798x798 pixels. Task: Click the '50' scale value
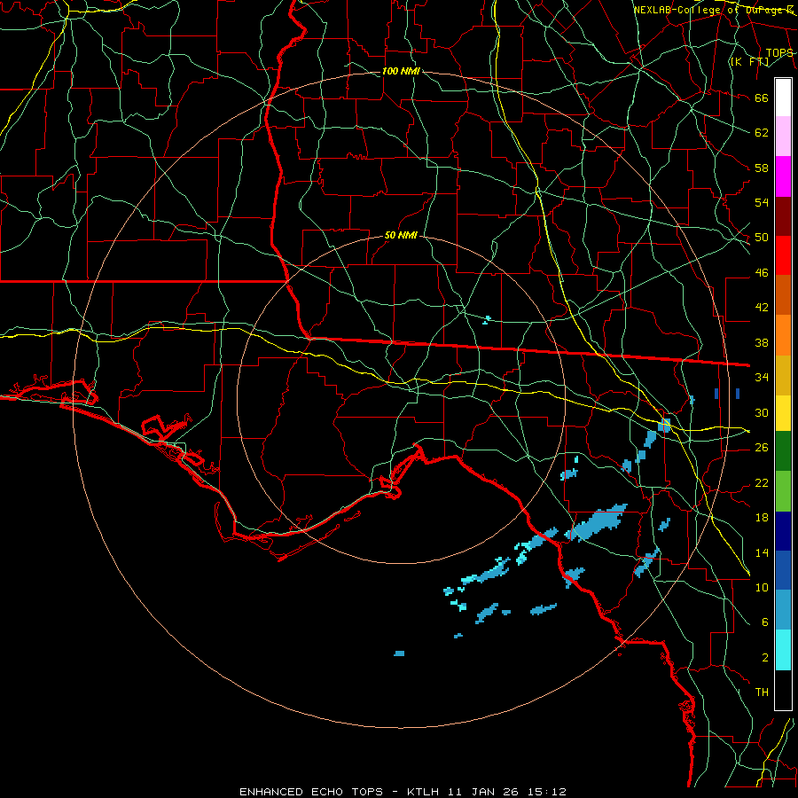tap(762, 237)
